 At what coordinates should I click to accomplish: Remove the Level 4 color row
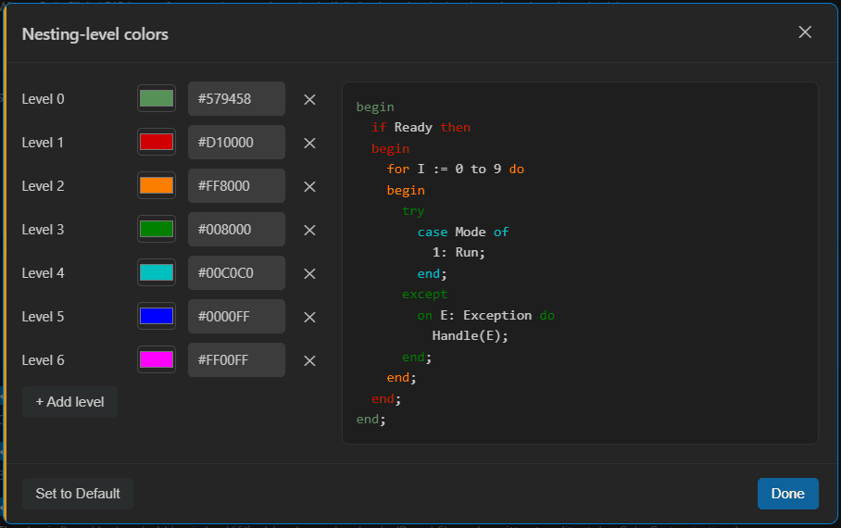click(x=309, y=273)
